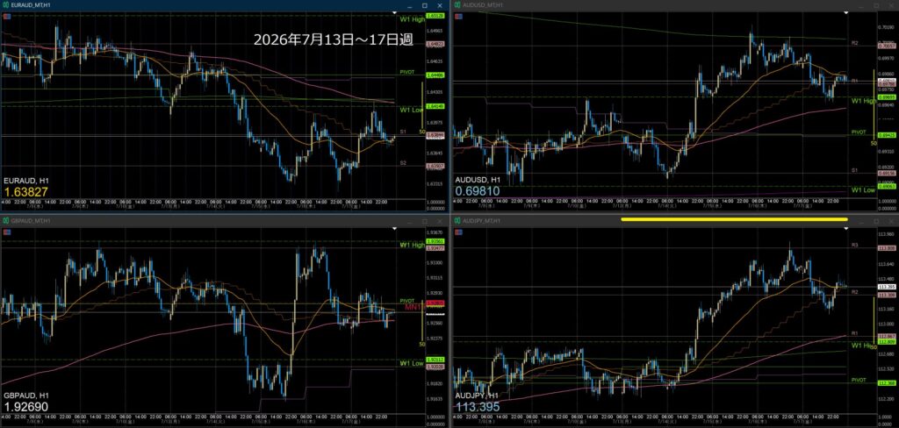Image resolution: width=899 pixels, height=428 pixels.
Task: Click chart shift triangle marker in GBPAUD chart
Action: 394,229
